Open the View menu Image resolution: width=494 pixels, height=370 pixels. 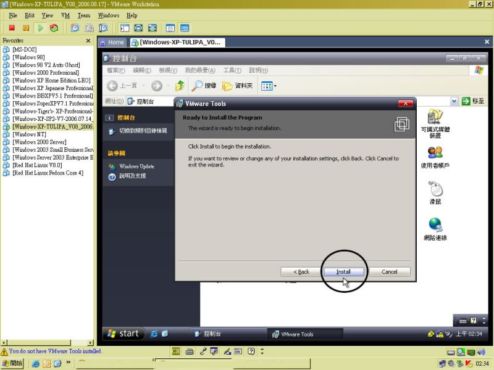48,15
